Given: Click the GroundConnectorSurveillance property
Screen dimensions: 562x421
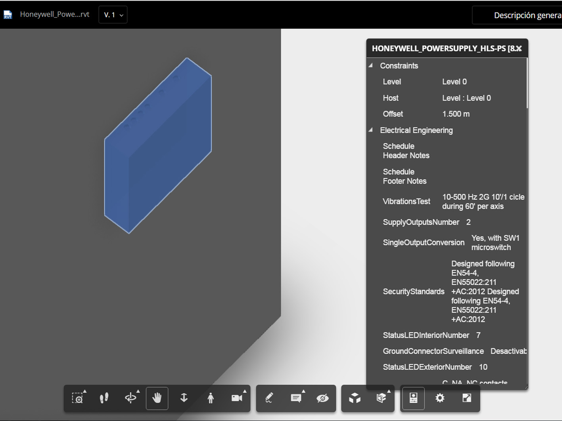Looking at the screenshot, I should click(x=433, y=351).
